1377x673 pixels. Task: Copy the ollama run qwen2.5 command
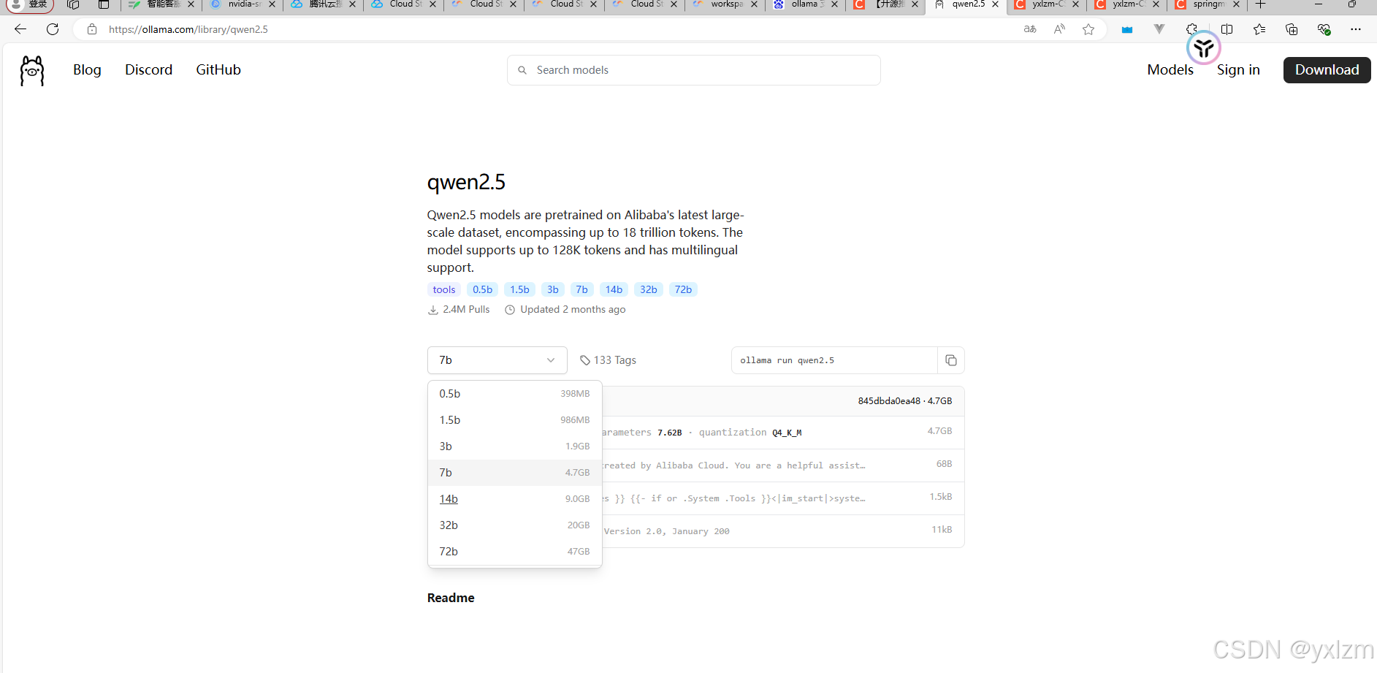pyautogui.click(x=950, y=360)
